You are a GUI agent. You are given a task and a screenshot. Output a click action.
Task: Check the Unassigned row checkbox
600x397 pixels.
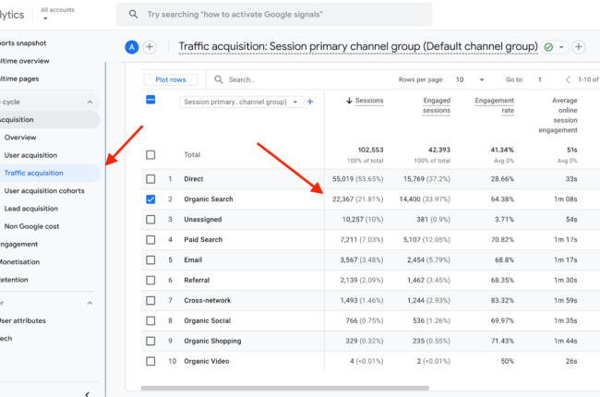(x=150, y=220)
